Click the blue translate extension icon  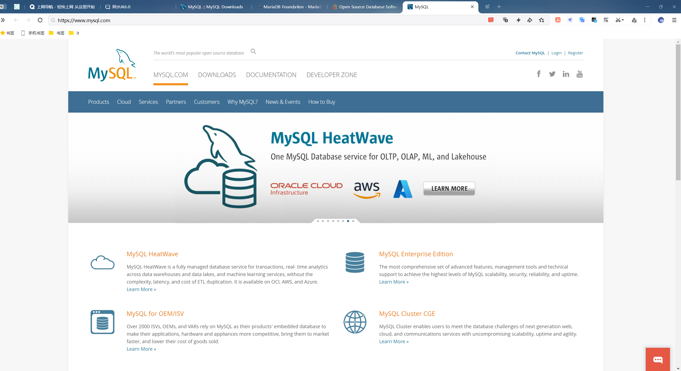click(x=582, y=20)
